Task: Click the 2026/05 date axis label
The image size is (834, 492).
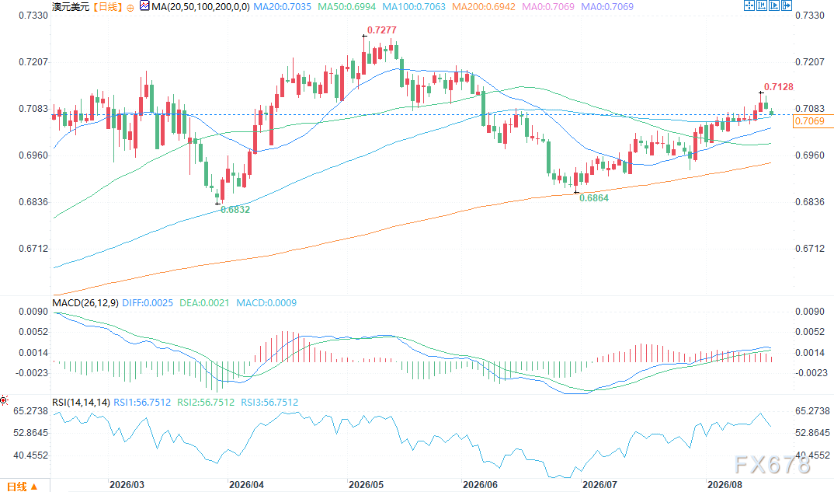Action: tap(366, 485)
